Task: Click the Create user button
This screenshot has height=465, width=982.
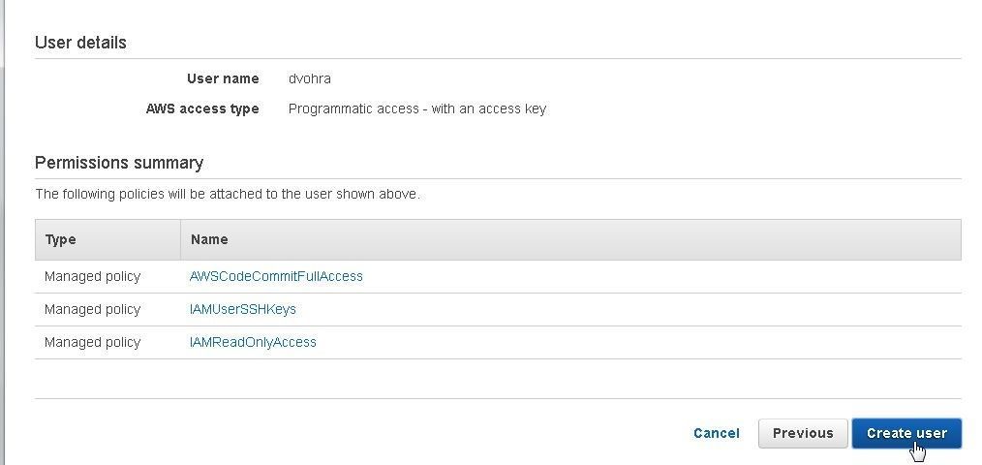Action: [906, 434]
